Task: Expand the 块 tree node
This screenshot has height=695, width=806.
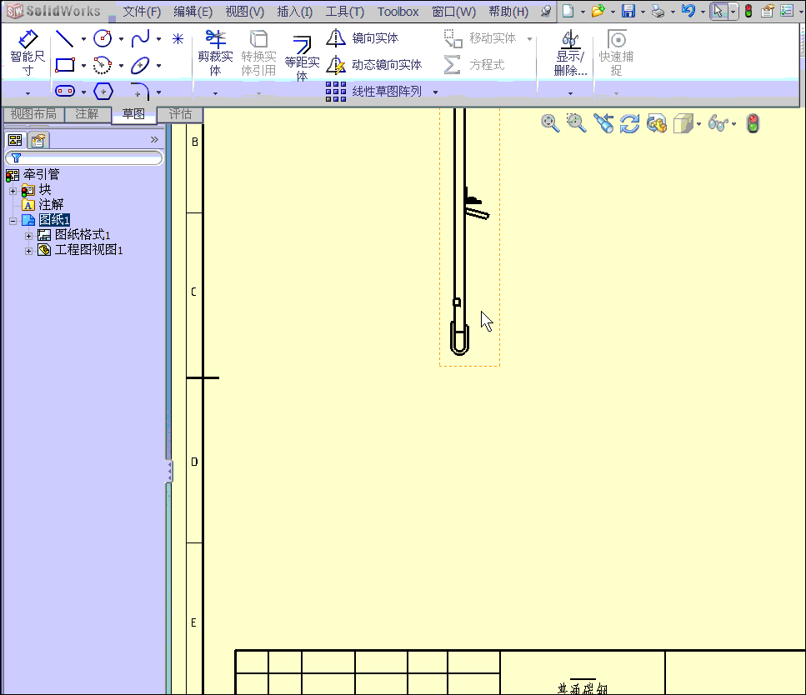Action: click(13, 191)
